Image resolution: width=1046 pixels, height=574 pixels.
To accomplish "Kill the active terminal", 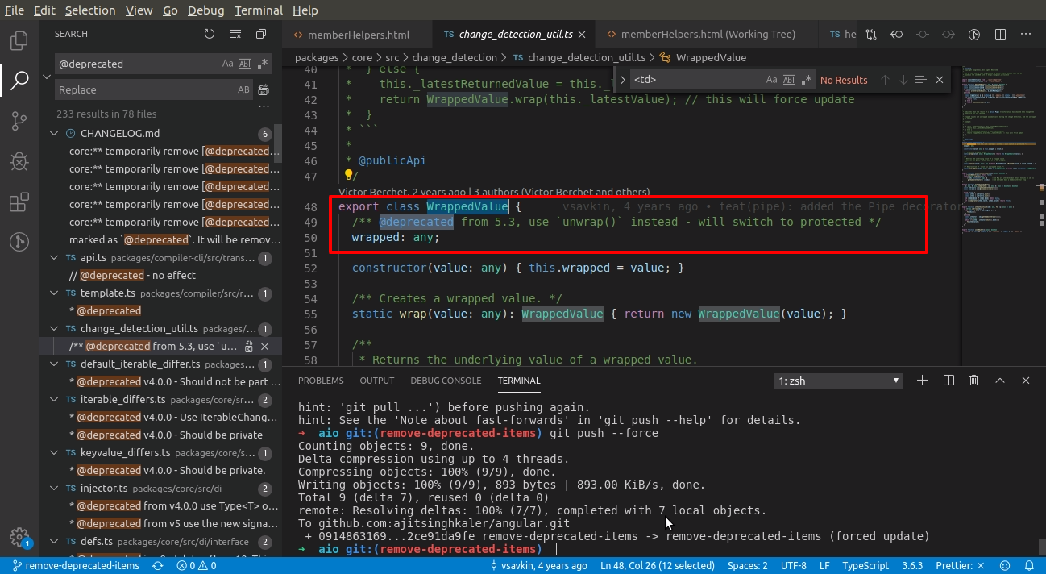I will 973,381.
